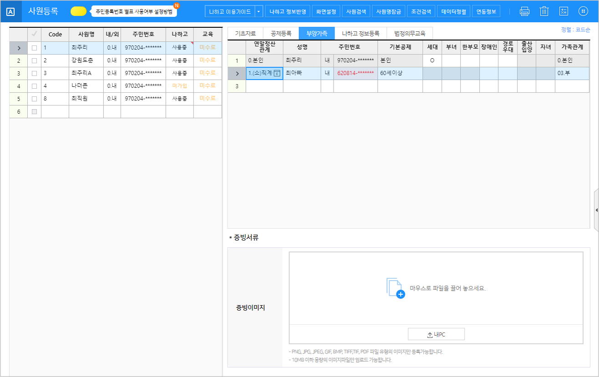Viewport: 599px width, 377px height.
Task: Click 미수료 education cell for 최직원
Action: pos(208,98)
